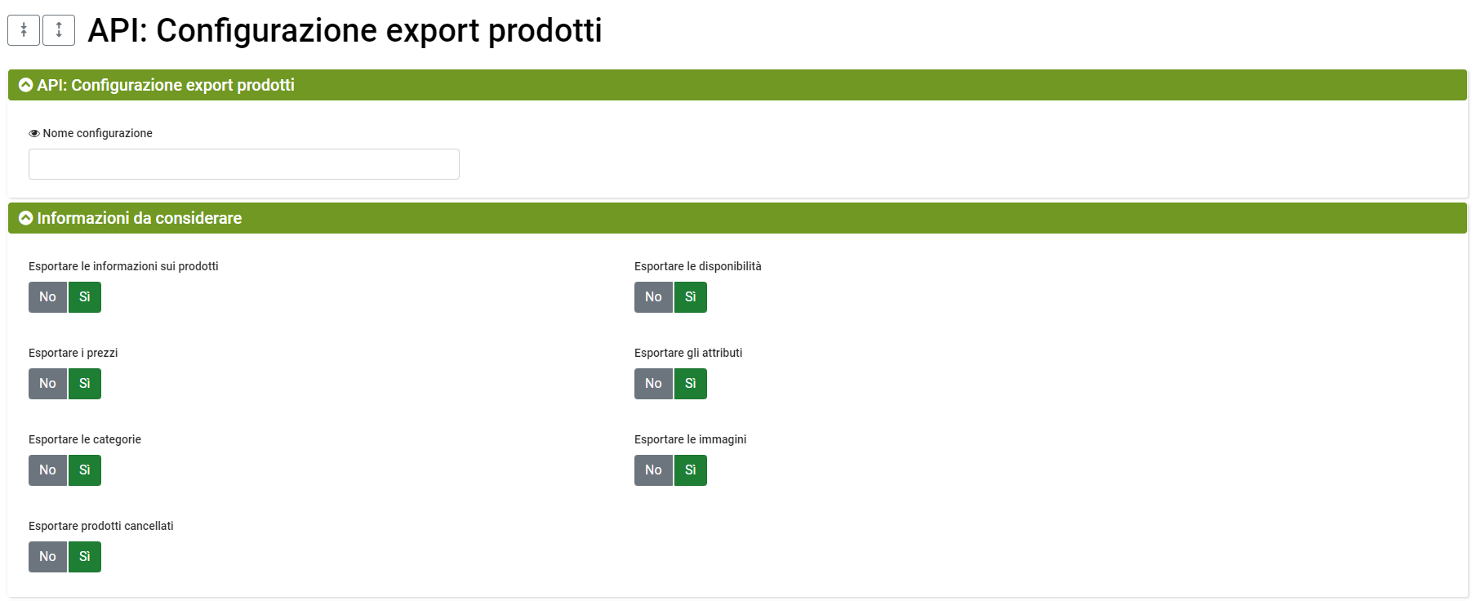Set Esportare le immagini to Sì
The height and width of the screenshot is (601, 1477).
click(x=691, y=470)
